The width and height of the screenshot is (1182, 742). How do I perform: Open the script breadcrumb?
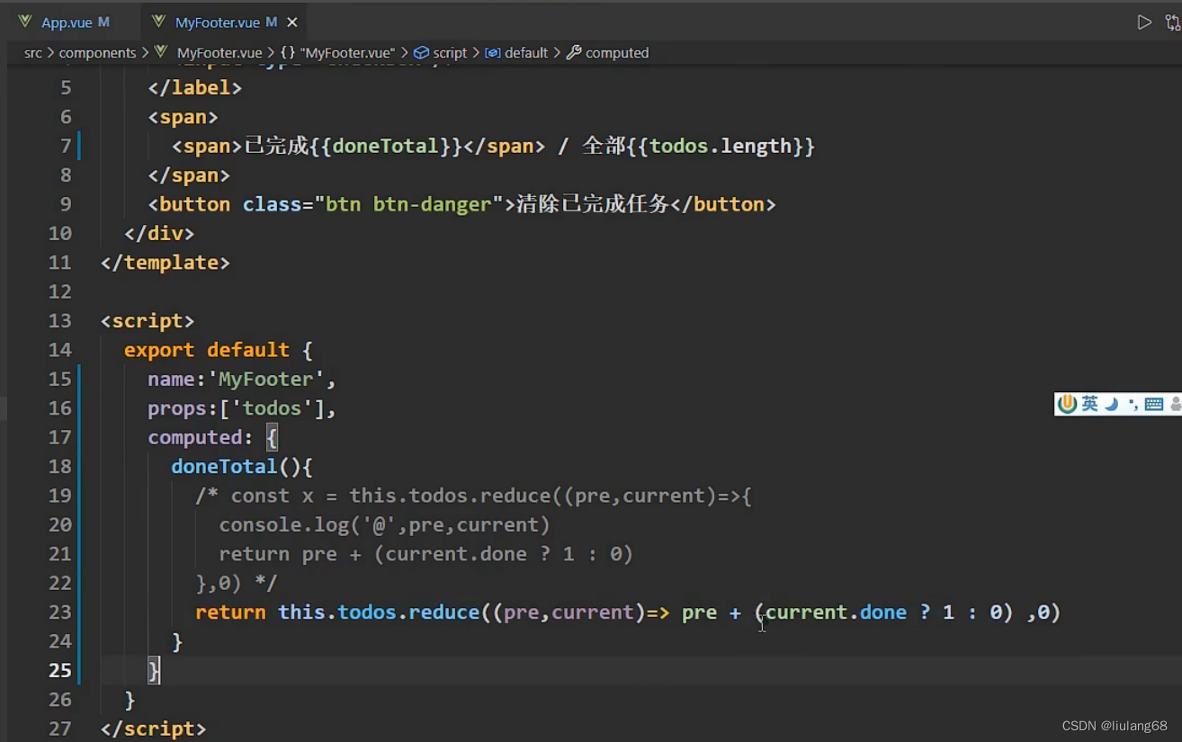click(x=440, y=53)
